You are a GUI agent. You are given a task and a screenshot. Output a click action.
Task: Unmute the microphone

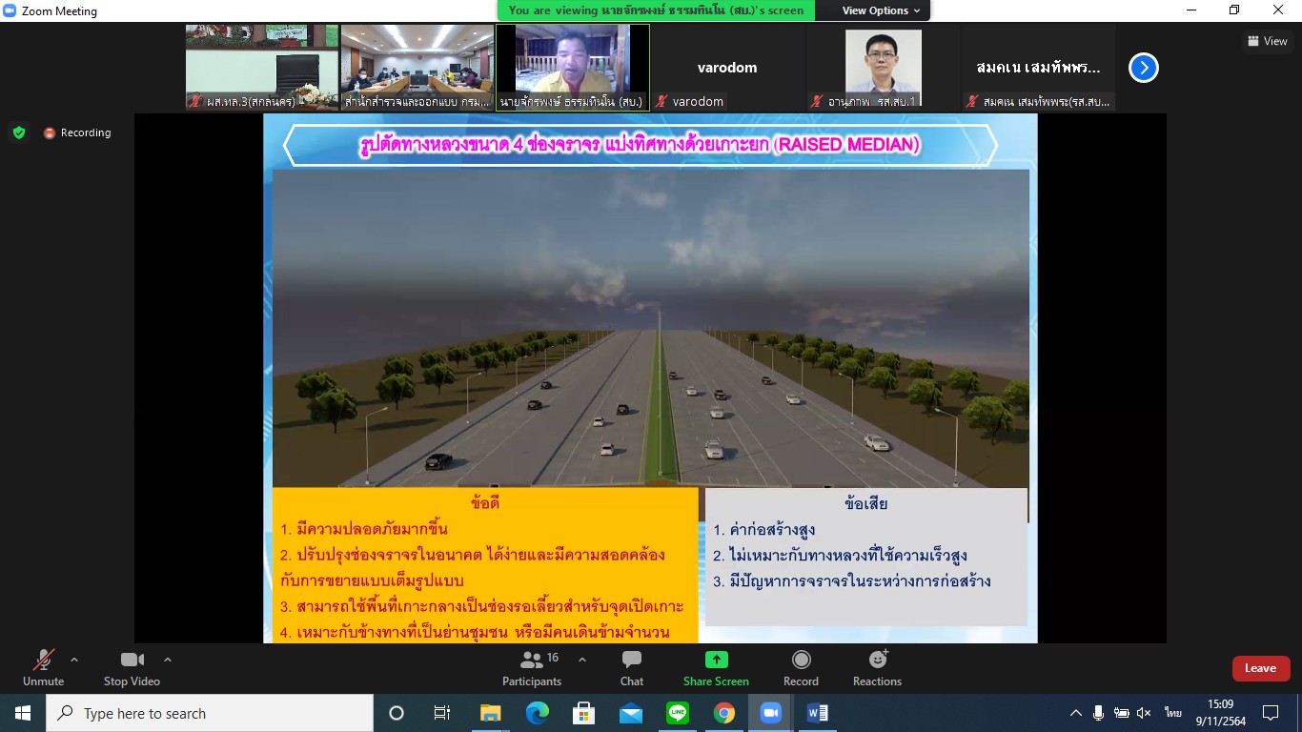(43, 667)
